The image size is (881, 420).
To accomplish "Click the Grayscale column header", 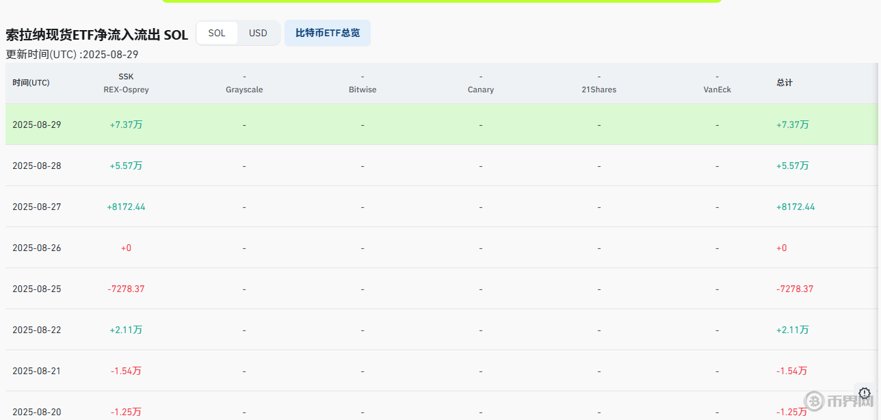I will [x=244, y=83].
